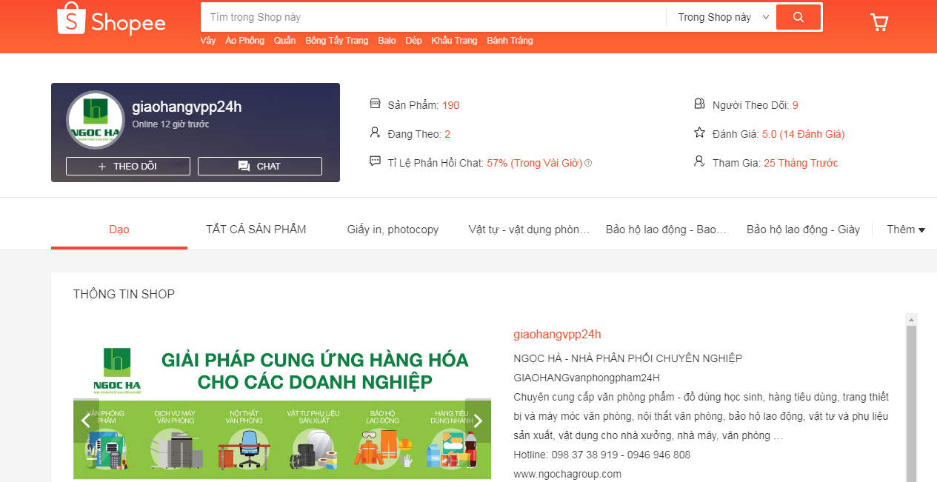Open the Vật tư - vật dụng phòng tab

(529, 230)
